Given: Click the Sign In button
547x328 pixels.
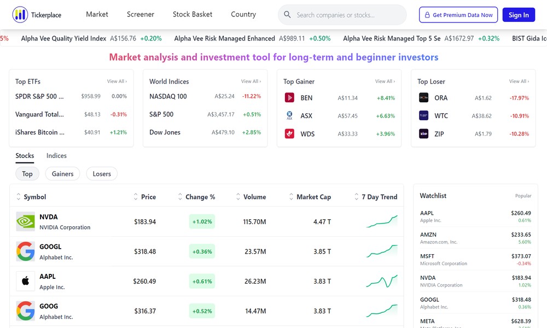Looking at the screenshot, I should [x=518, y=15].
